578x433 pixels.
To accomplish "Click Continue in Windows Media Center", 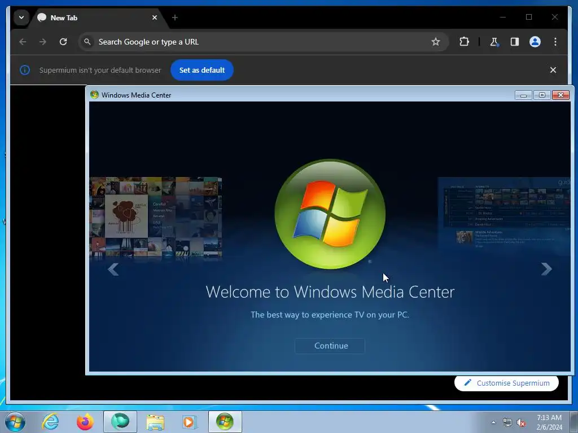I will 330,346.
